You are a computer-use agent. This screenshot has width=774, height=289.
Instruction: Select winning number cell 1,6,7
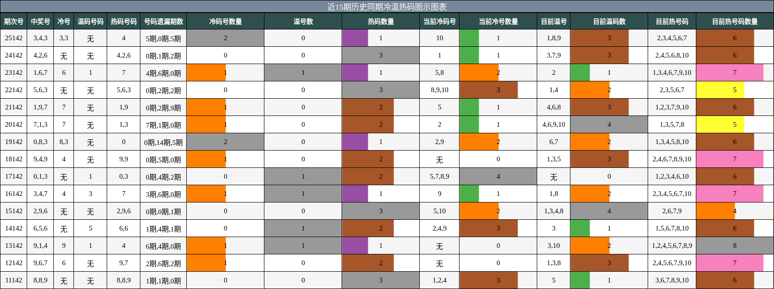(40, 72)
